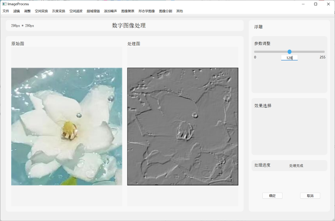Open the 空间滤波 menu
This screenshot has width=335, height=221.
point(76,11)
